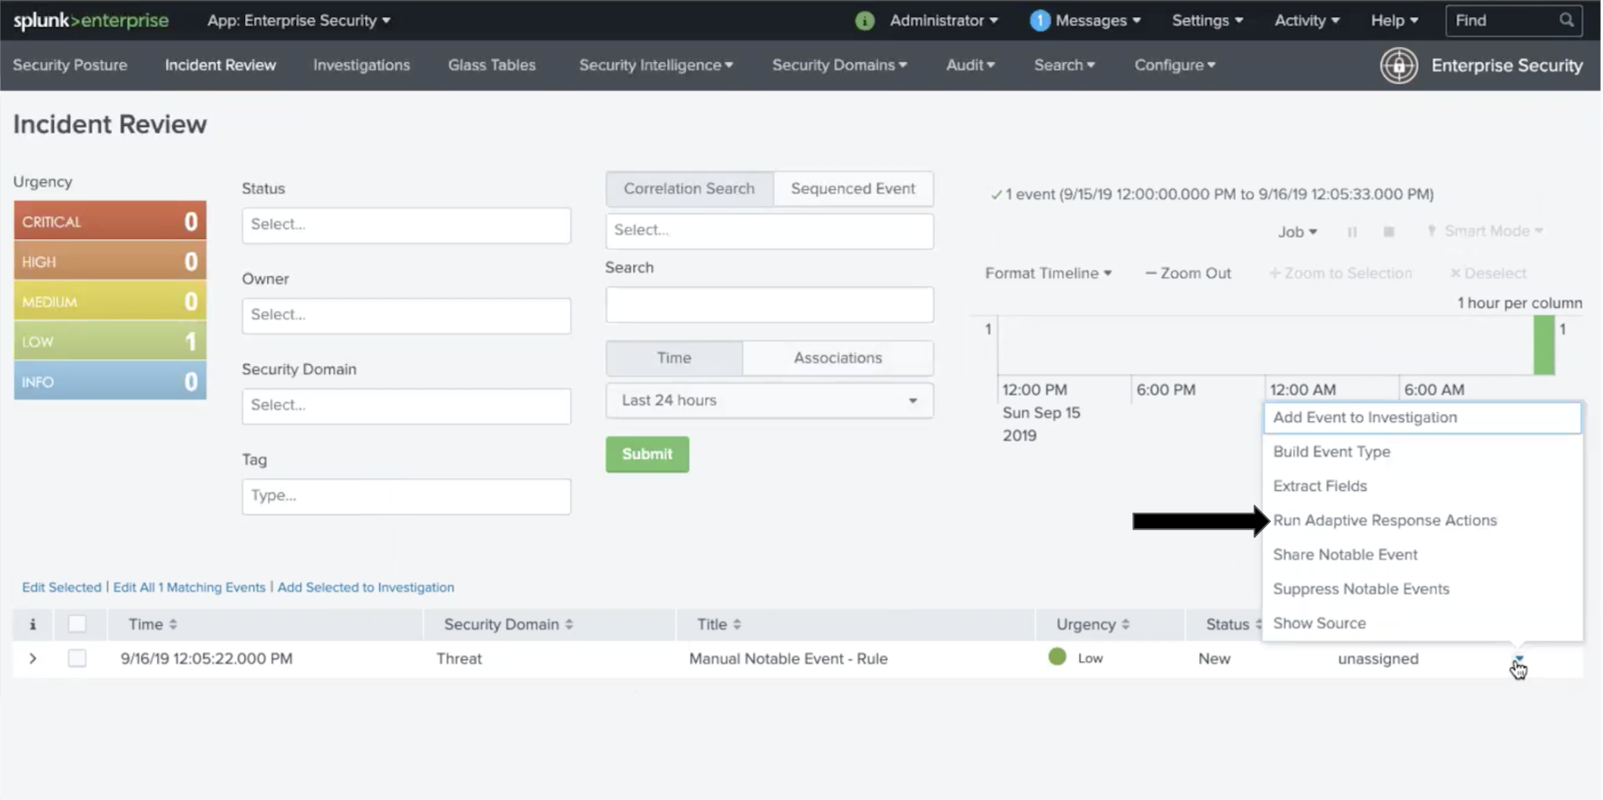The width and height of the screenshot is (1603, 800).
Task: Click the green Submit button
Action: point(647,454)
